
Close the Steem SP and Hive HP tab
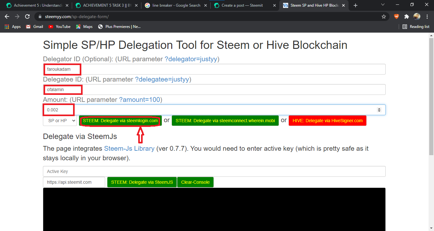(344, 5)
